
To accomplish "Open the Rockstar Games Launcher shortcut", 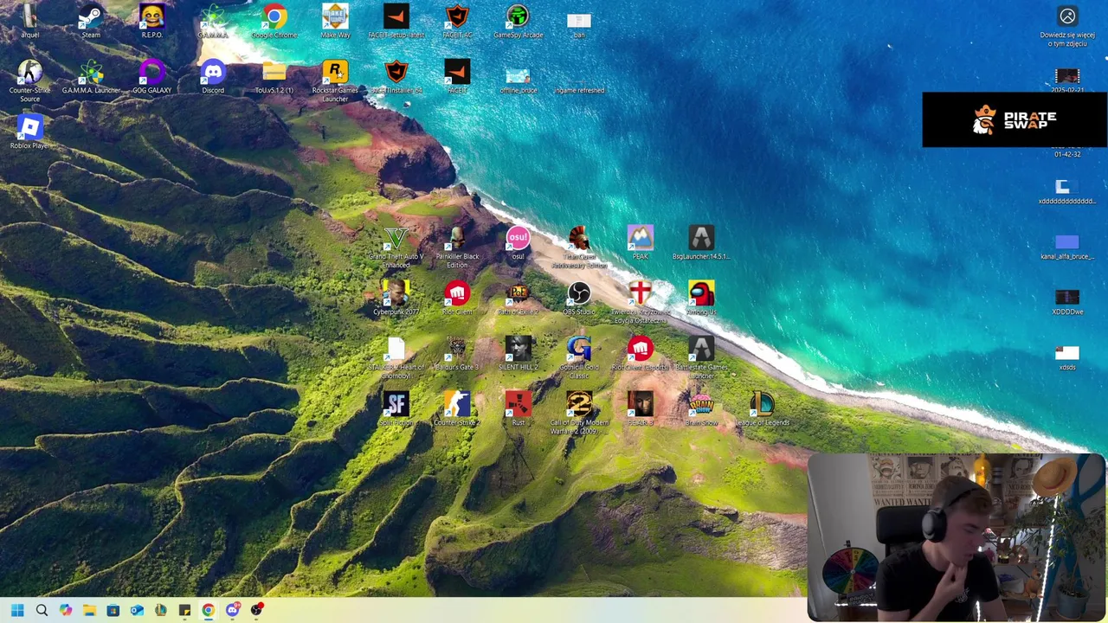I will tap(335, 81).
